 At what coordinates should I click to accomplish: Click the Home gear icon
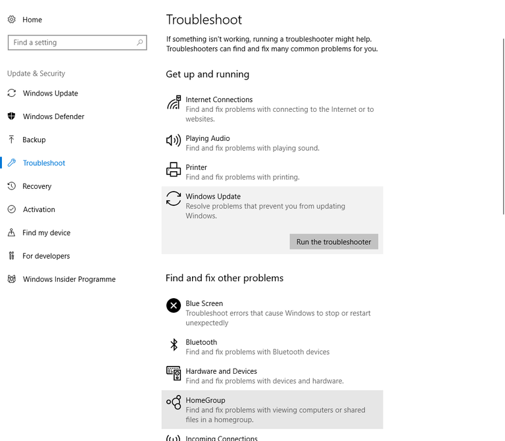click(x=12, y=20)
